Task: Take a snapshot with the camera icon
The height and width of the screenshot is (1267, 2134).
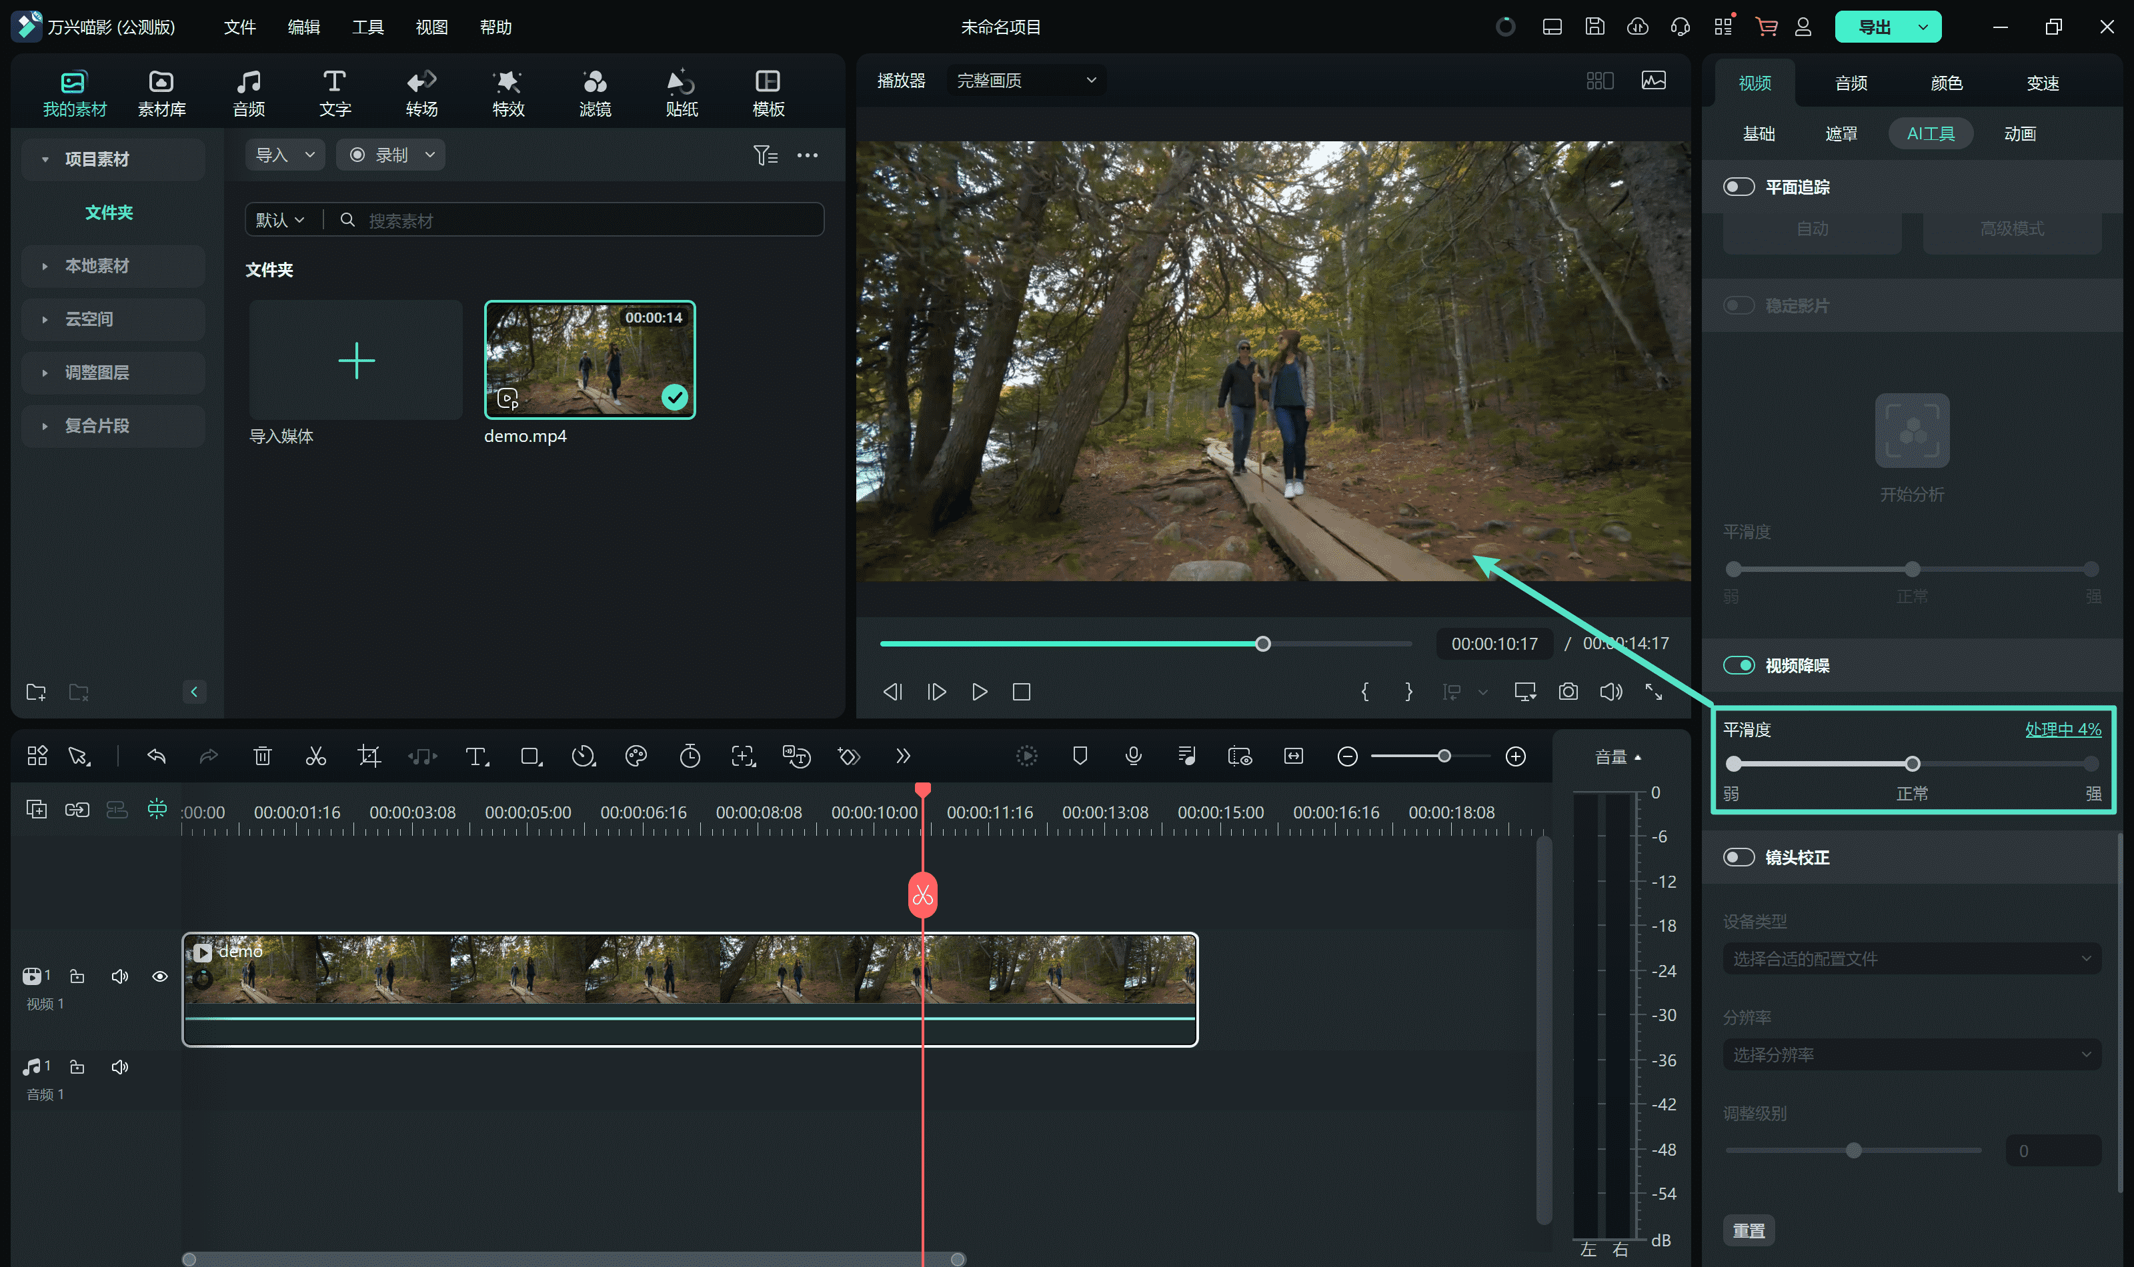Action: (1568, 692)
